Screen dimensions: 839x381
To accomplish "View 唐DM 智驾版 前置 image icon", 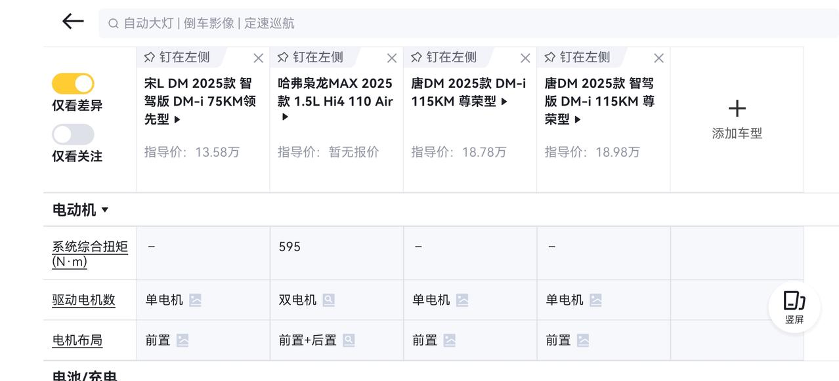I will point(583,340).
